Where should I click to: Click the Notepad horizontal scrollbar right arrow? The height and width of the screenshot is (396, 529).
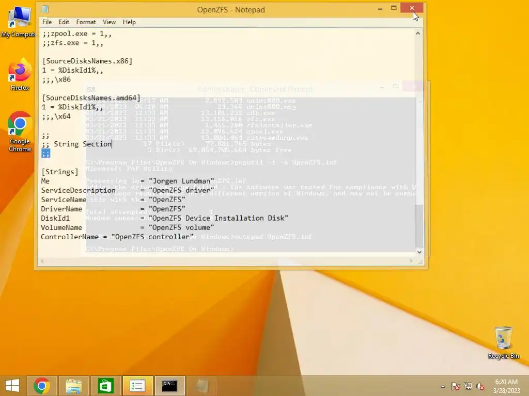(411, 261)
